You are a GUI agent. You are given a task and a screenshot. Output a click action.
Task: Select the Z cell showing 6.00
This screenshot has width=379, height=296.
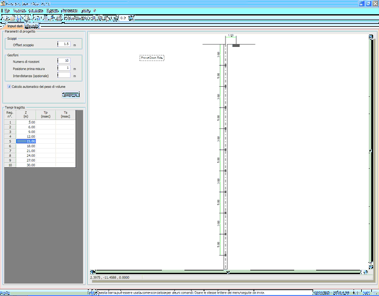click(26, 127)
